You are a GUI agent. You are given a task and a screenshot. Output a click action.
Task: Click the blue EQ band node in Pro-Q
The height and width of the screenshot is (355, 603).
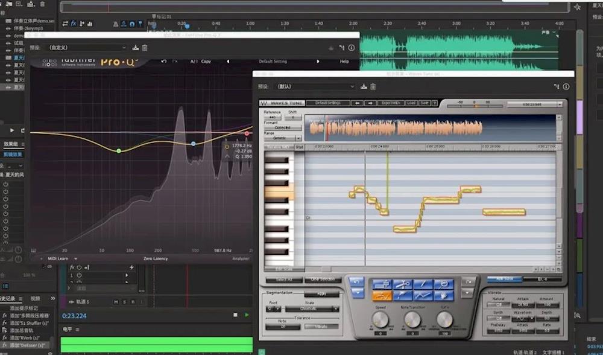coord(194,144)
